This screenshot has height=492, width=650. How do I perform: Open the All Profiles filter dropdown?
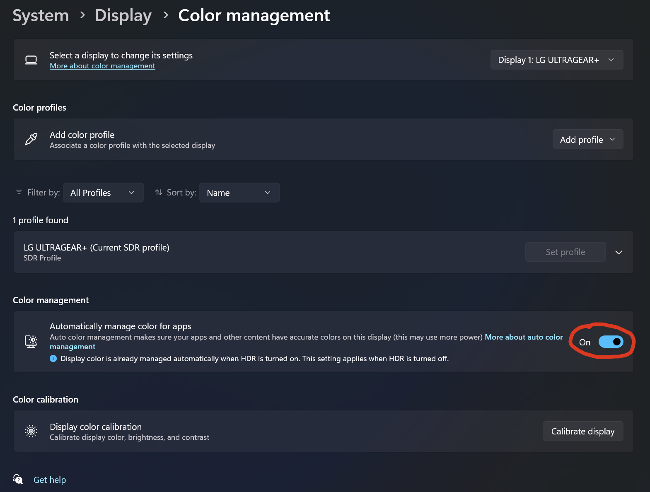click(x=103, y=193)
